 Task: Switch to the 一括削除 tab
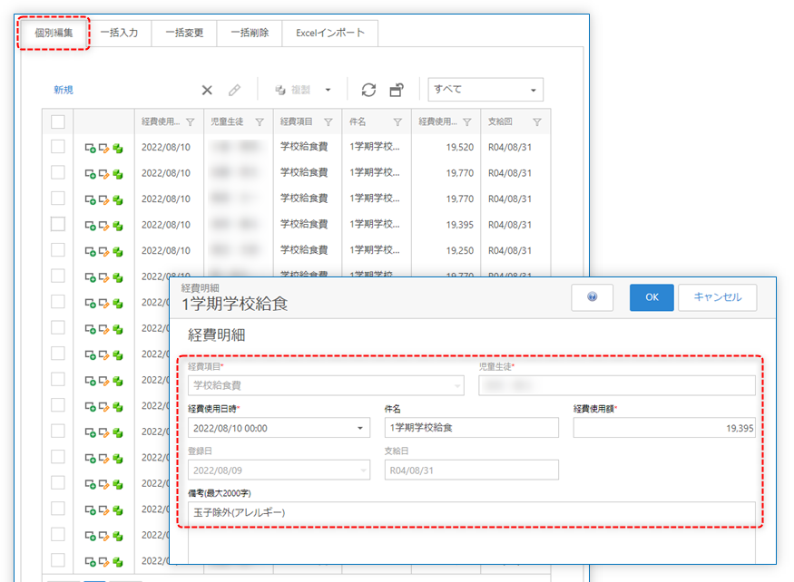(250, 33)
